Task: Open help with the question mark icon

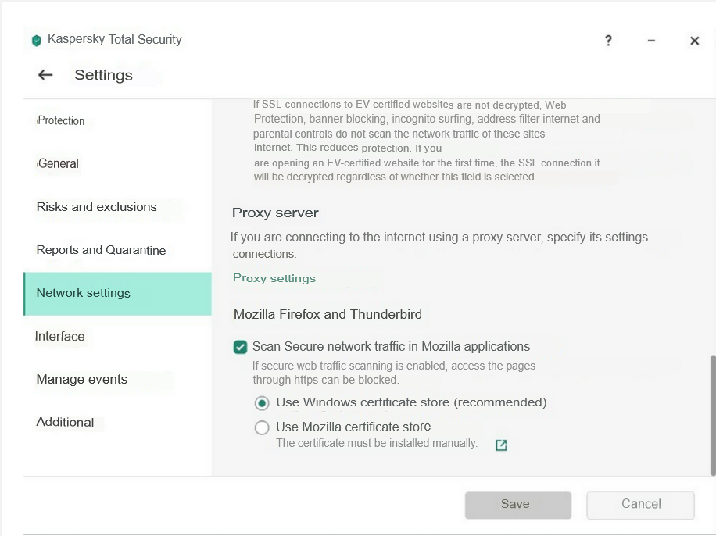Action: click(x=609, y=41)
